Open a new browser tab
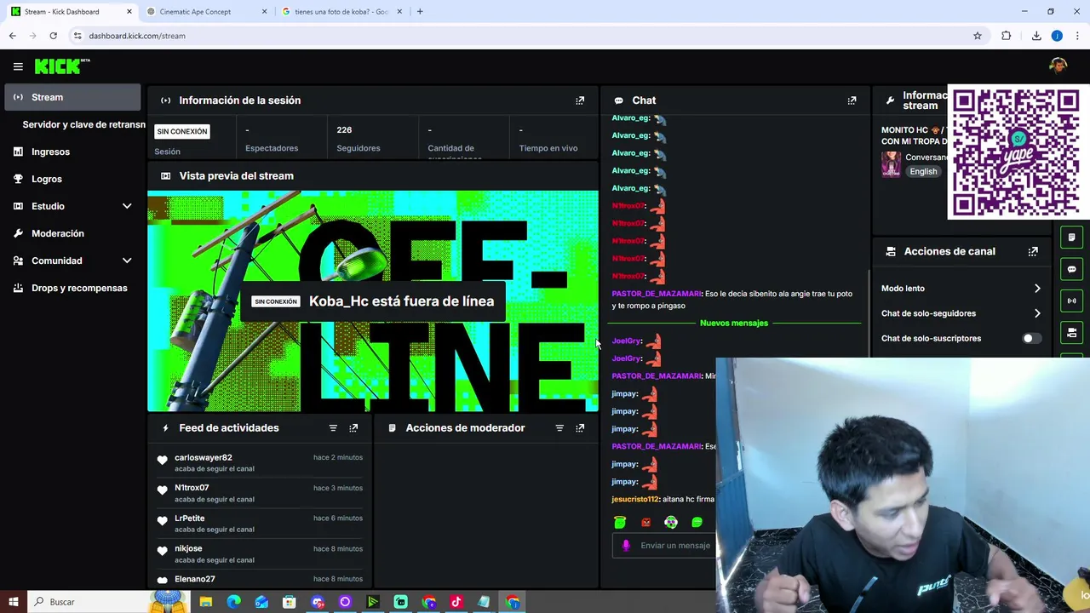 (x=420, y=12)
